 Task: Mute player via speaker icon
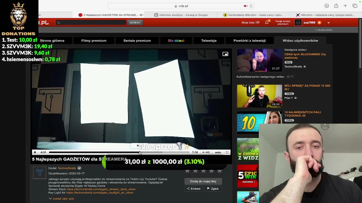point(203,152)
